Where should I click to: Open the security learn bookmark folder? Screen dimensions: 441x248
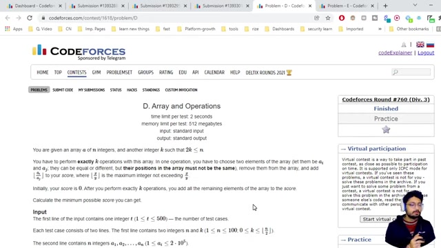316,29
